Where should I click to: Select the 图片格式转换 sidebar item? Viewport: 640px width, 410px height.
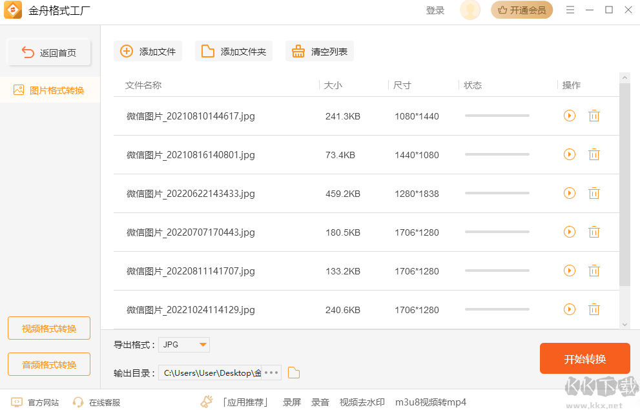(48, 90)
